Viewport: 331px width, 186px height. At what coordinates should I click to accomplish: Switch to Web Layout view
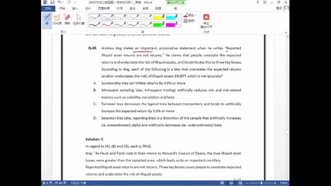241,183
